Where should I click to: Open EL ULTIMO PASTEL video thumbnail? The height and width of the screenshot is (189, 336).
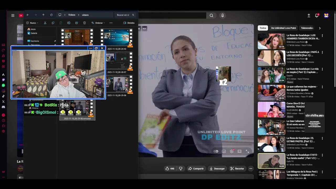click(271, 144)
